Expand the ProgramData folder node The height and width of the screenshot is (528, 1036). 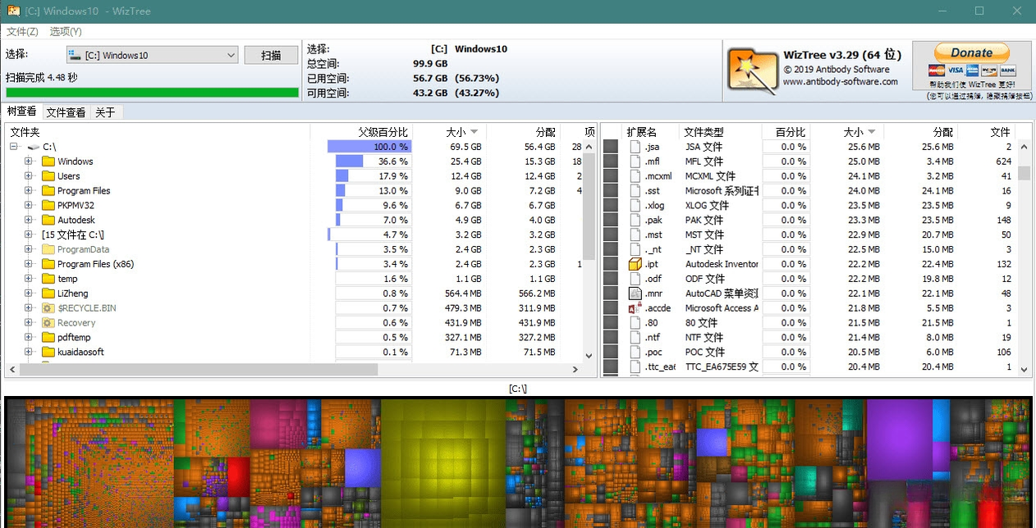pyautogui.click(x=29, y=249)
